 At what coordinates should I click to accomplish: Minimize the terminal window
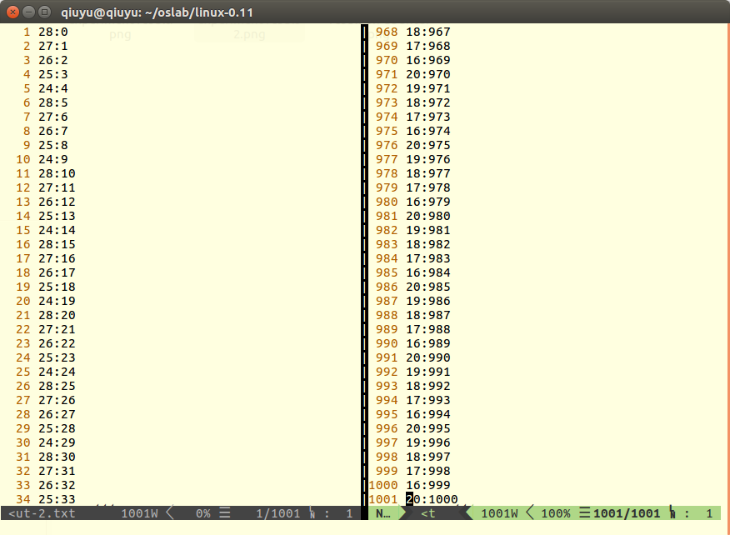pyautogui.click(x=27, y=12)
